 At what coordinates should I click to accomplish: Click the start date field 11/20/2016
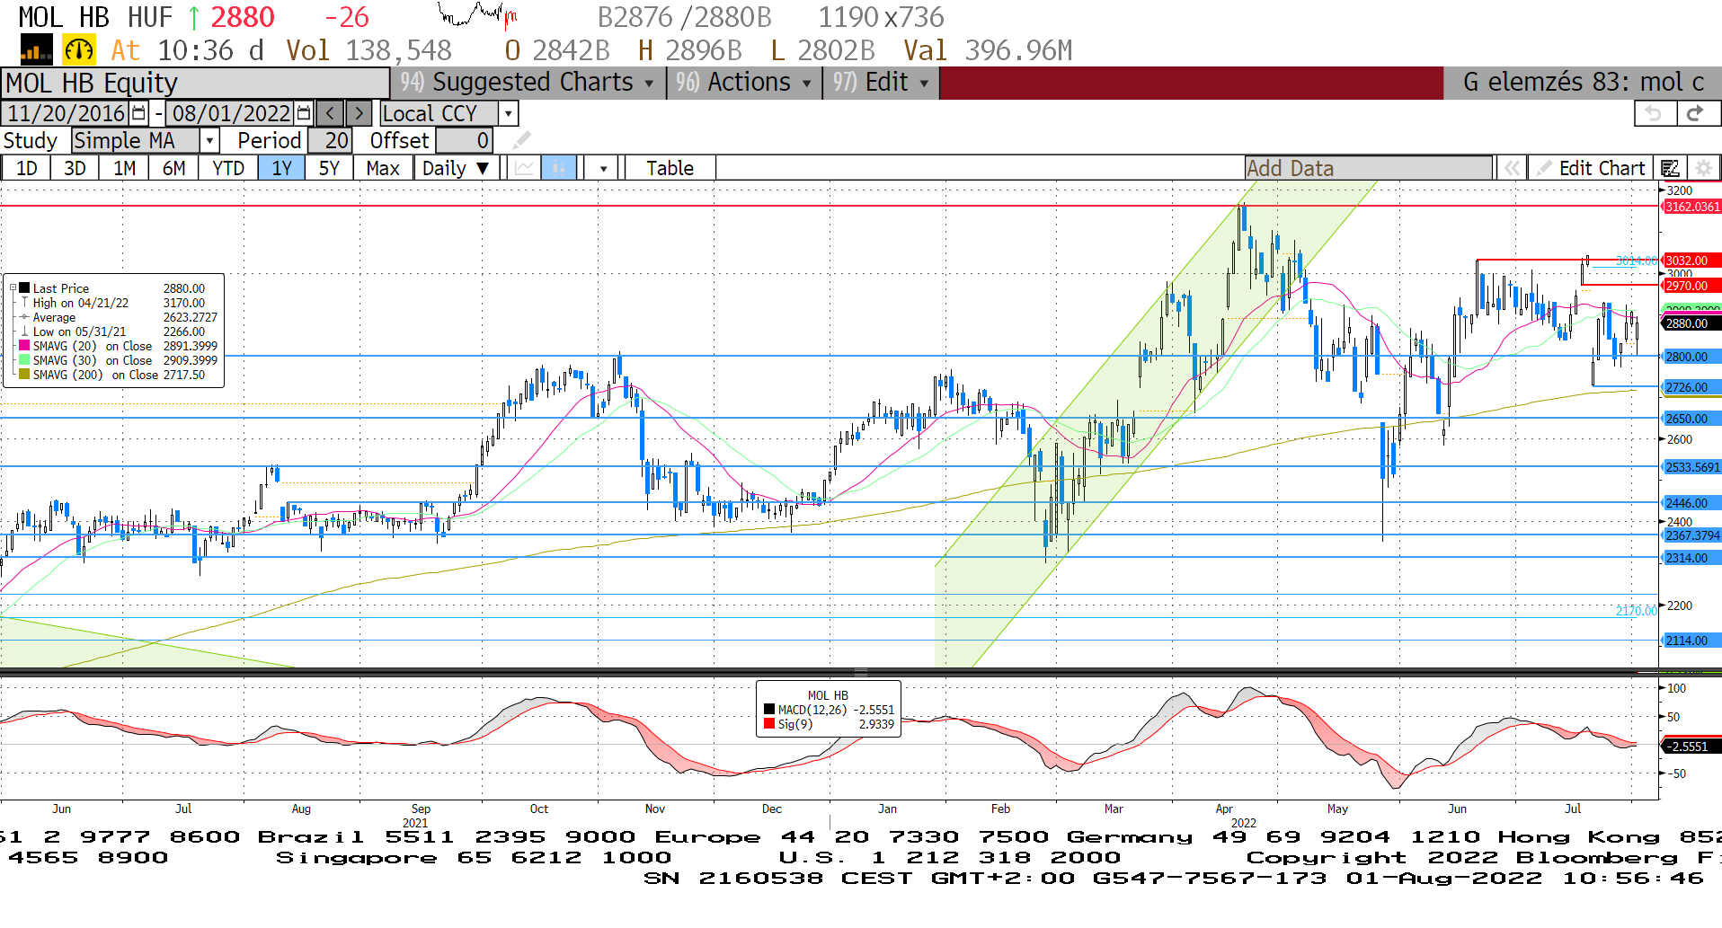tap(66, 113)
